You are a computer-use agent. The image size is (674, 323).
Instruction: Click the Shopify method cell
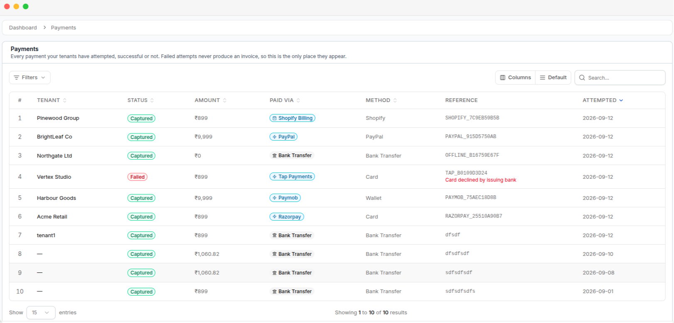tap(376, 118)
